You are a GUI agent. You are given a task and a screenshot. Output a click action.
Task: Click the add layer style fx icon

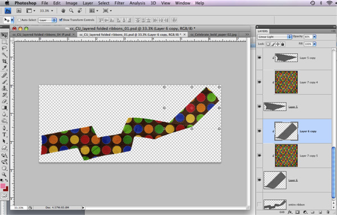point(290,212)
